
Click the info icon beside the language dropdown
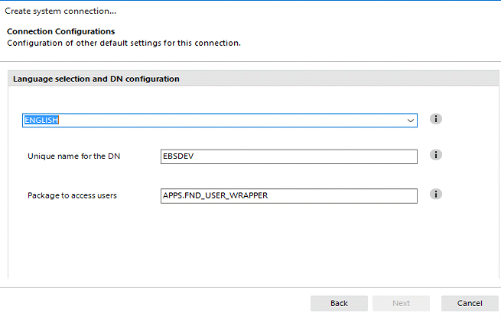pyautogui.click(x=435, y=119)
